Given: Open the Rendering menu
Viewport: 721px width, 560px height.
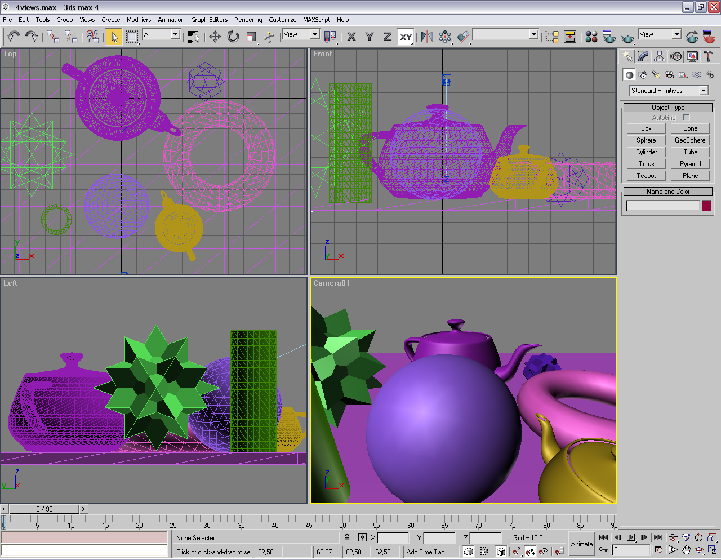Looking at the screenshot, I should pos(248,20).
